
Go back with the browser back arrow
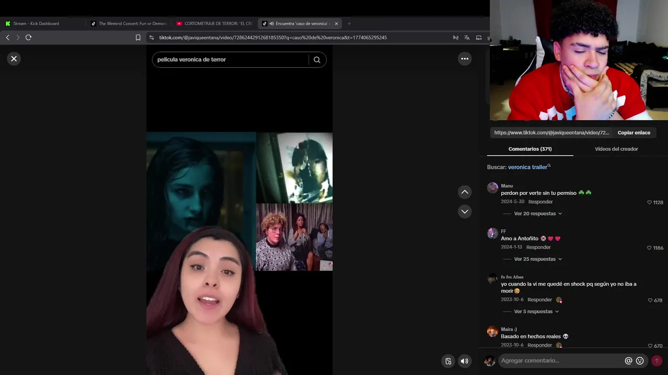click(8, 37)
